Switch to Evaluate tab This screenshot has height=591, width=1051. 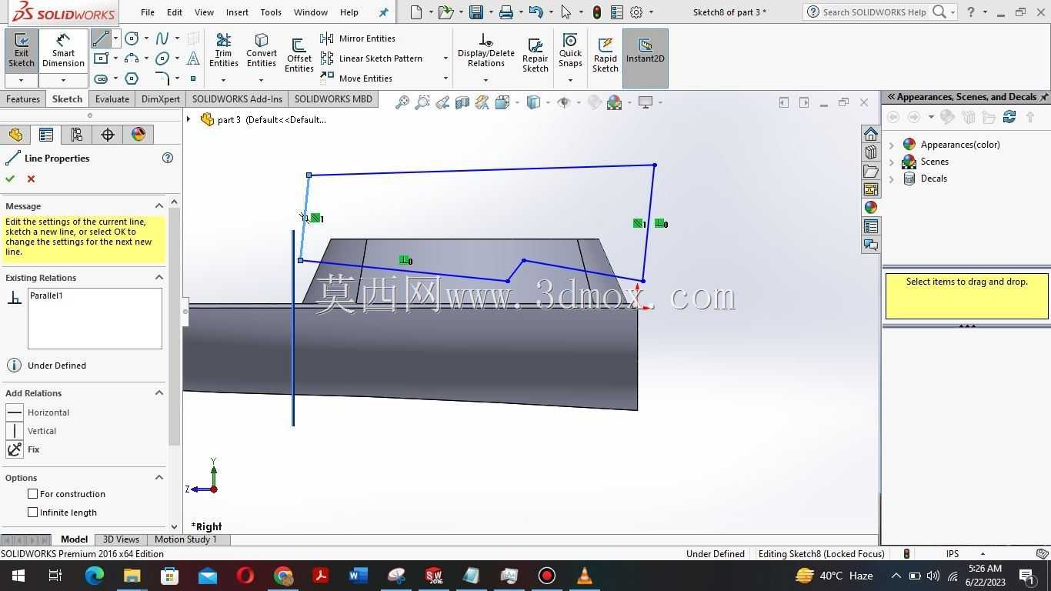tap(112, 99)
